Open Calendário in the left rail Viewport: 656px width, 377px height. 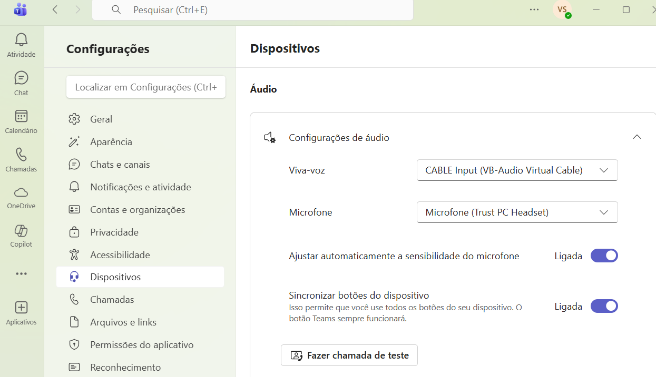coord(21,121)
